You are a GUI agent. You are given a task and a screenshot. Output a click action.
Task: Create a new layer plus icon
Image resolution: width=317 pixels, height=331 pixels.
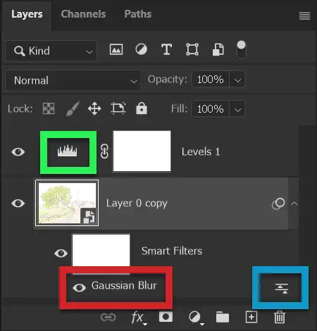coord(251,317)
